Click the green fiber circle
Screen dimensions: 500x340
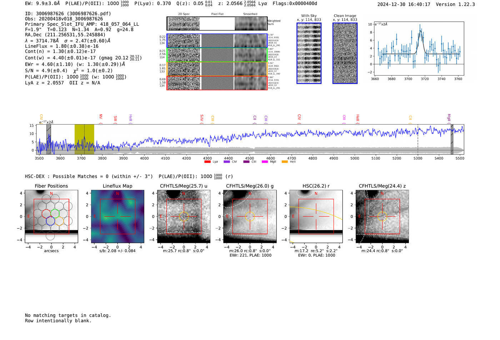pos(55,213)
